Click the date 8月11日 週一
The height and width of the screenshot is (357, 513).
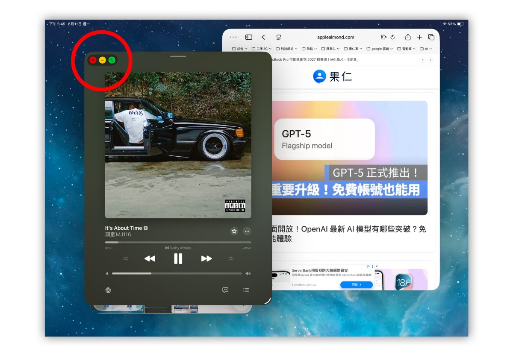(x=79, y=24)
